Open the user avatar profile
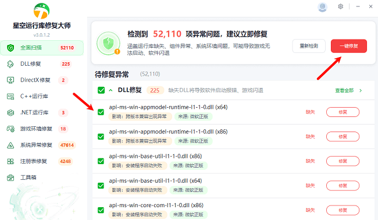Image resolution: width=378 pixels, height=220 pixels. [x=322, y=7]
